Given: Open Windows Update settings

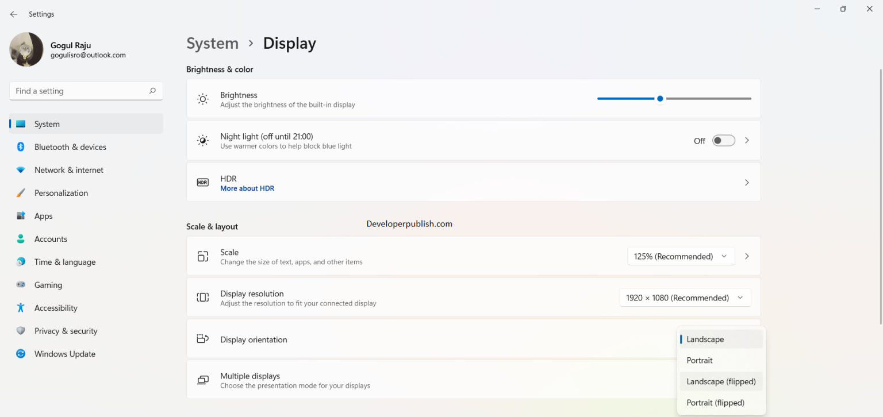Looking at the screenshot, I should click(64, 353).
